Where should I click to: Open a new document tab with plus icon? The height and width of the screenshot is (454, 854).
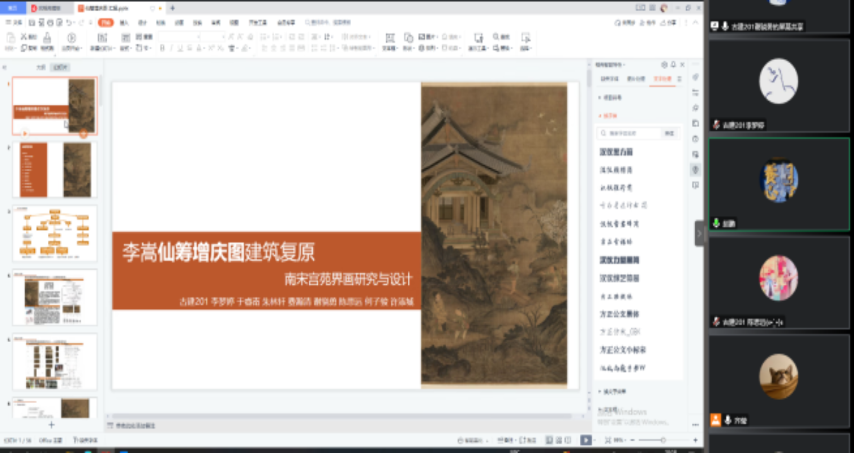point(173,8)
